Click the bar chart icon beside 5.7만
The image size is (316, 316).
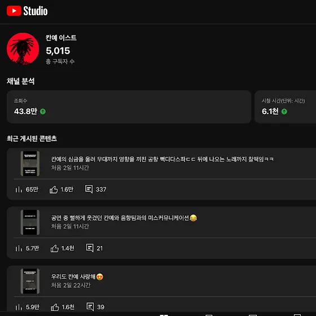click(19, 248)
